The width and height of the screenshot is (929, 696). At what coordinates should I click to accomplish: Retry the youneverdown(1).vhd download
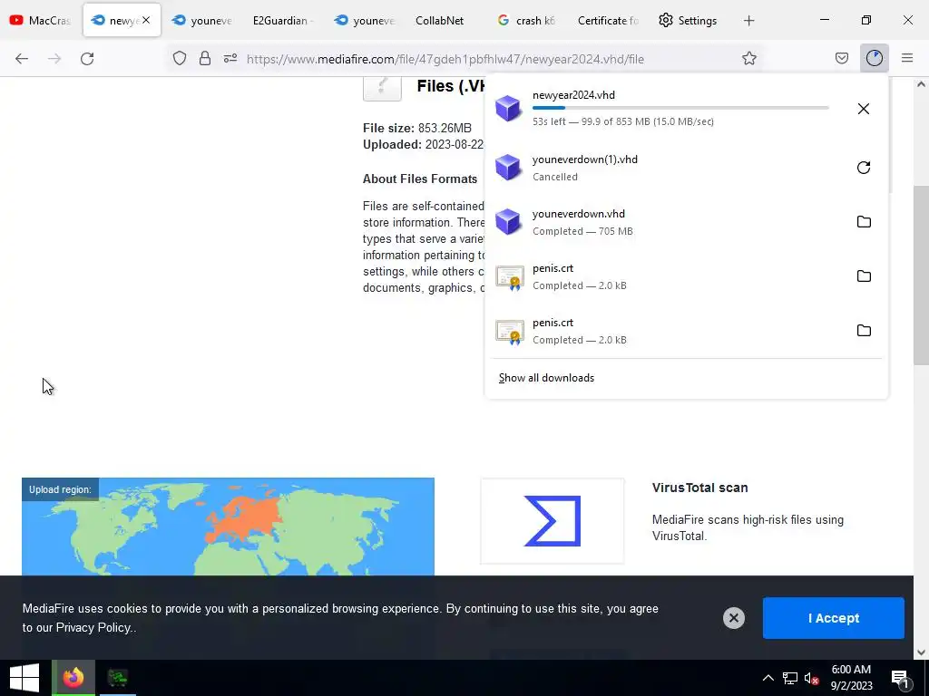point(864,168)
